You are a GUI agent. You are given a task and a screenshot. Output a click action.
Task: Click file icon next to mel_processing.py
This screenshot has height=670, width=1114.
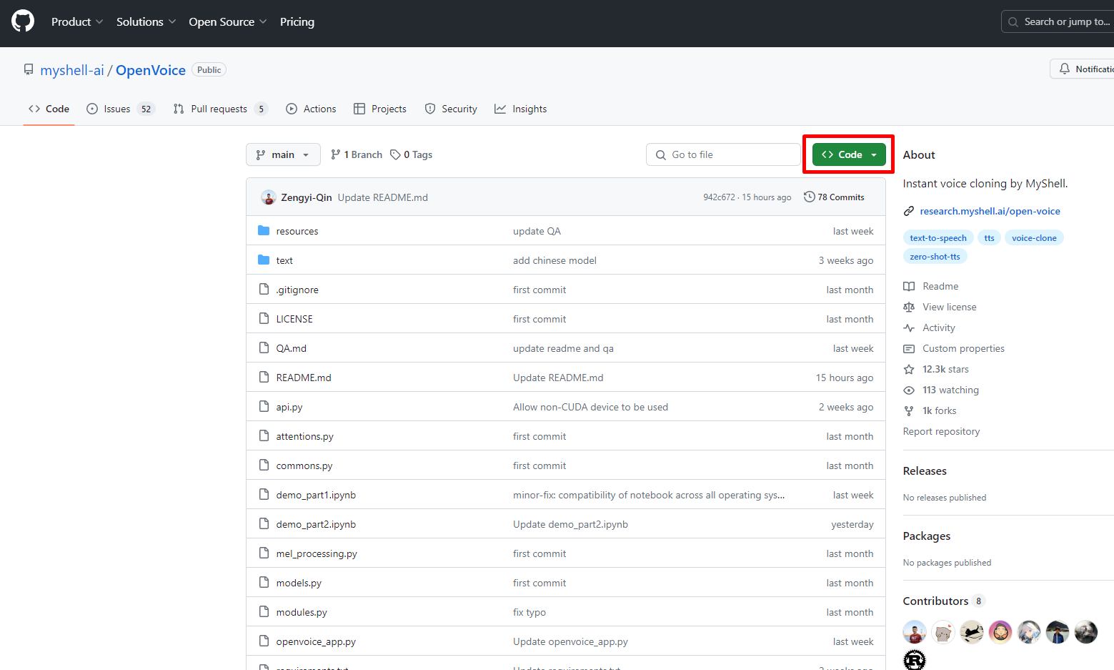coord(264,553)
